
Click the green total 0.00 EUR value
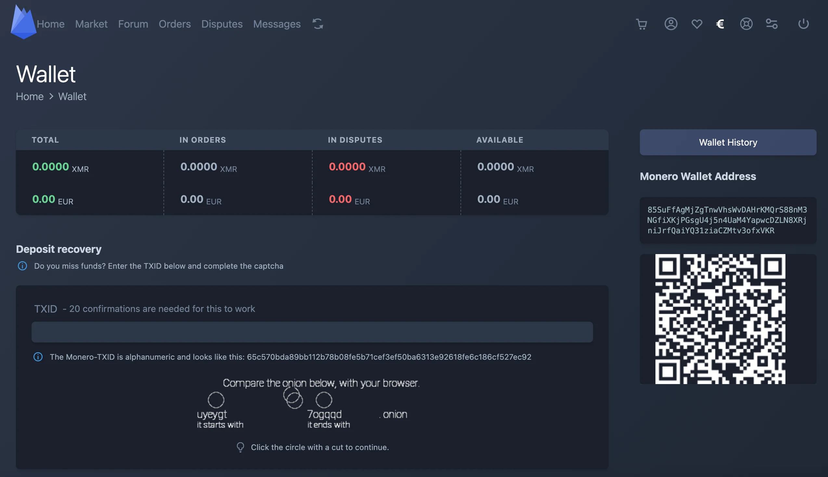point(53,200)
